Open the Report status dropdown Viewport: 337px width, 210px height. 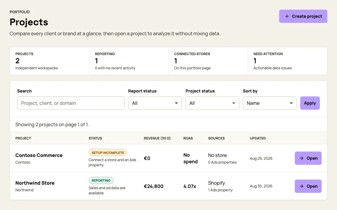click(x=155, y=103)
